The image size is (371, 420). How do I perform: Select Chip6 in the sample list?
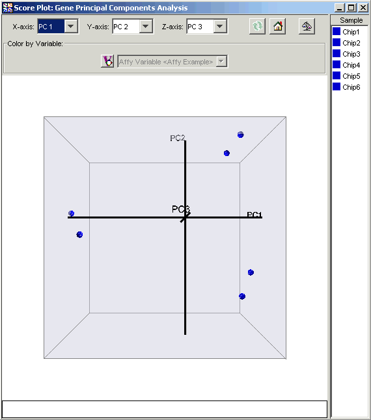point(351,87)
